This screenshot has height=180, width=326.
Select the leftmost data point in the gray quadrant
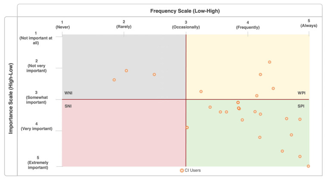pyautogui.click(x=114, y=80)
